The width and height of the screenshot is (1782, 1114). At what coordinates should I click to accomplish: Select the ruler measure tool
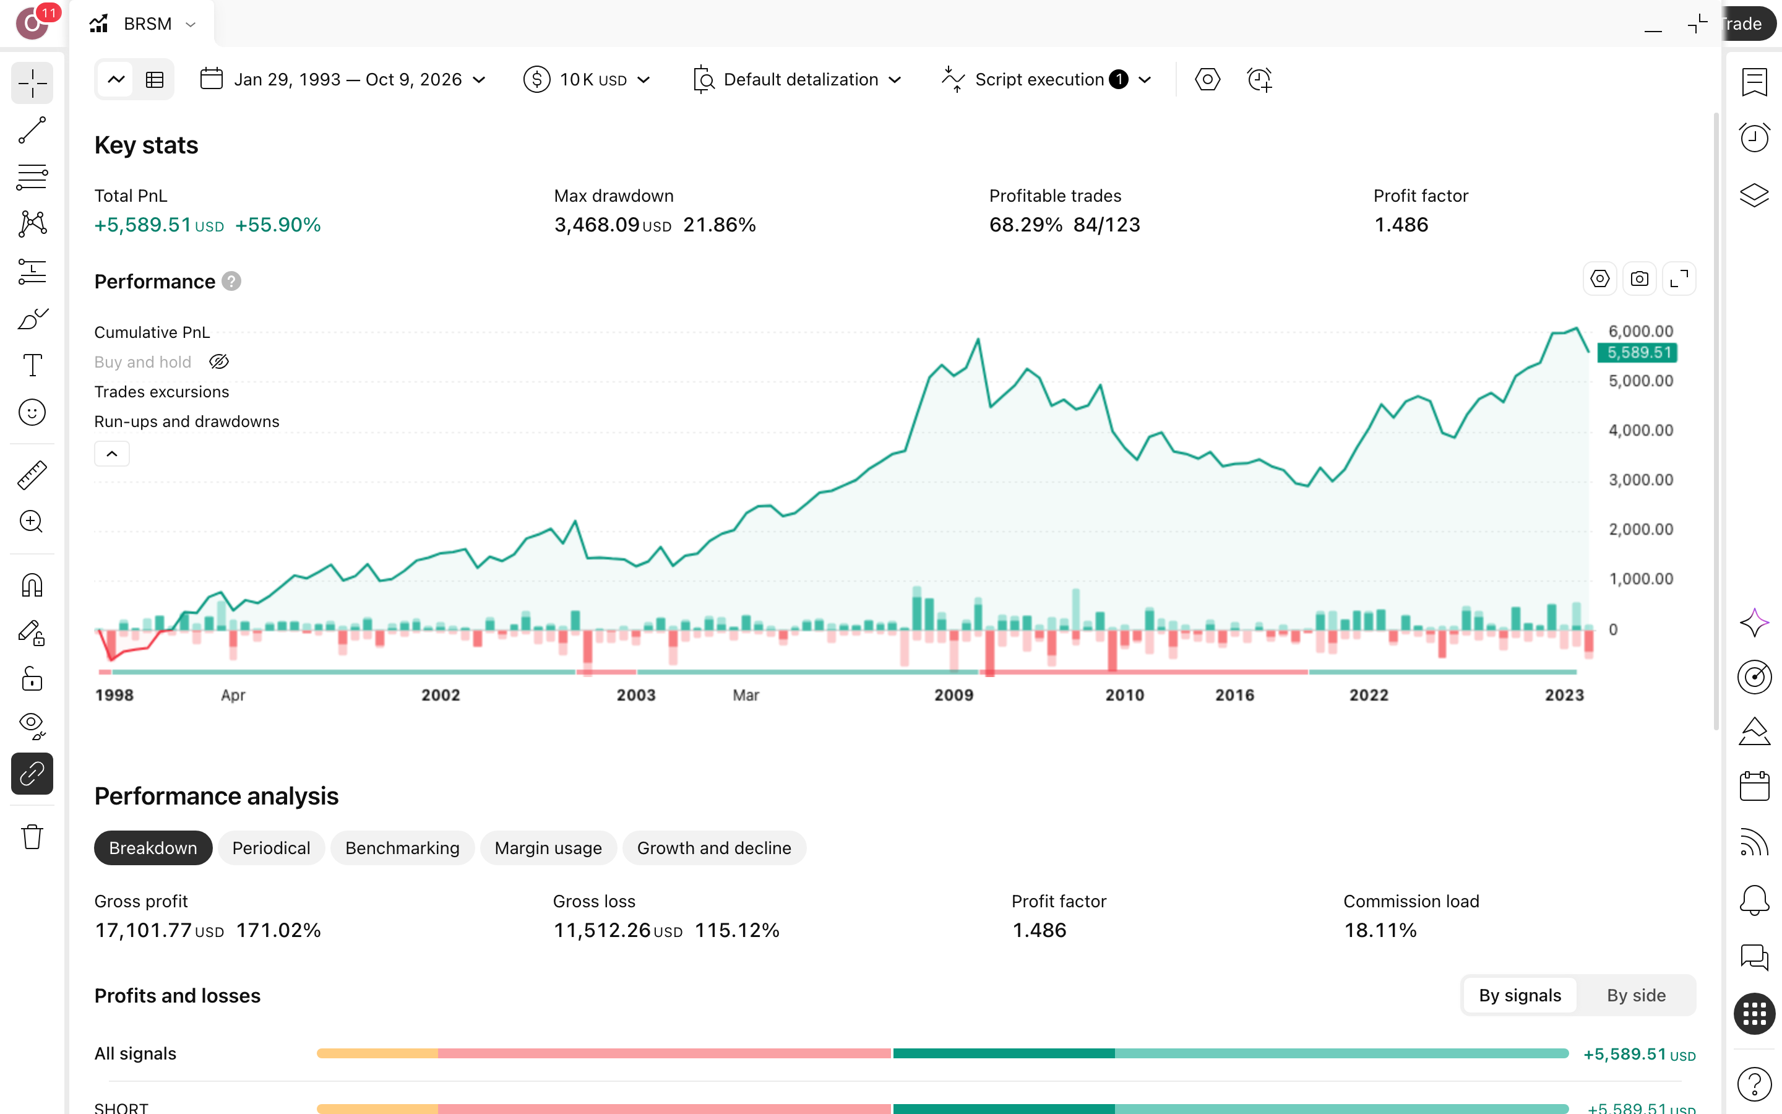32,475
